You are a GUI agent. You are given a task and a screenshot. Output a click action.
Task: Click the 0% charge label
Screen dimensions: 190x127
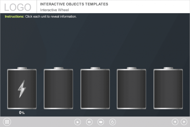point(22,113)
